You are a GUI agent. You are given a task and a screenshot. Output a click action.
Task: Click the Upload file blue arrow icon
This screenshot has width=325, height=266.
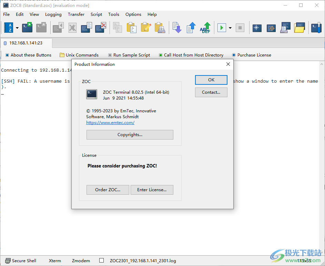tap(191, 28)
